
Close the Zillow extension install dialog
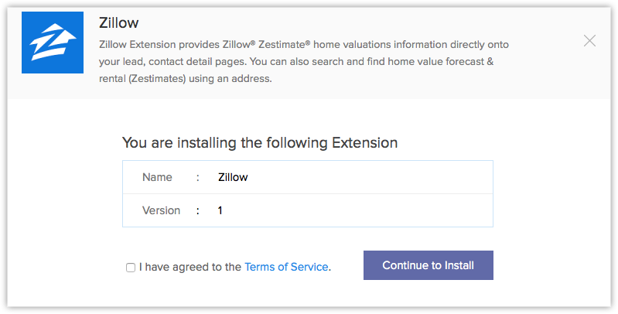[589, 41]
